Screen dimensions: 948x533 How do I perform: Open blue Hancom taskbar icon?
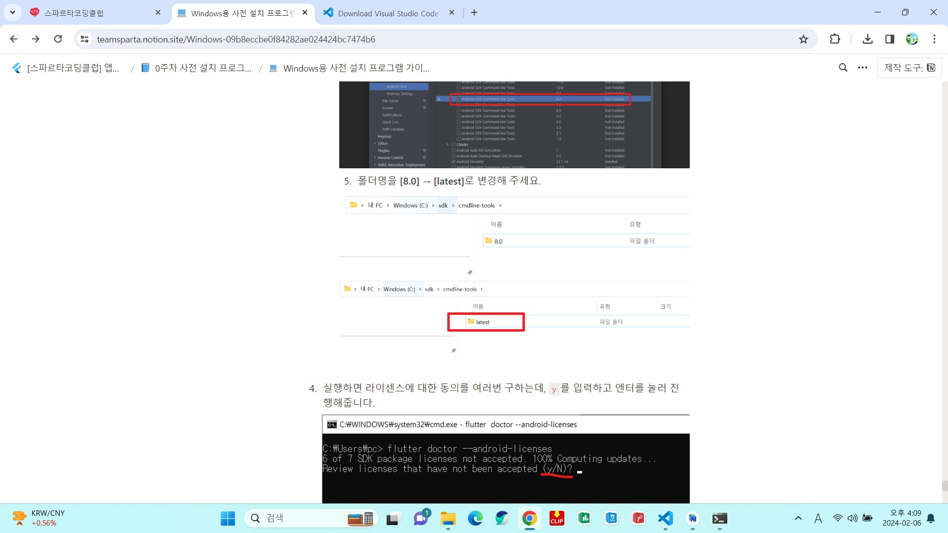[611, 518]
